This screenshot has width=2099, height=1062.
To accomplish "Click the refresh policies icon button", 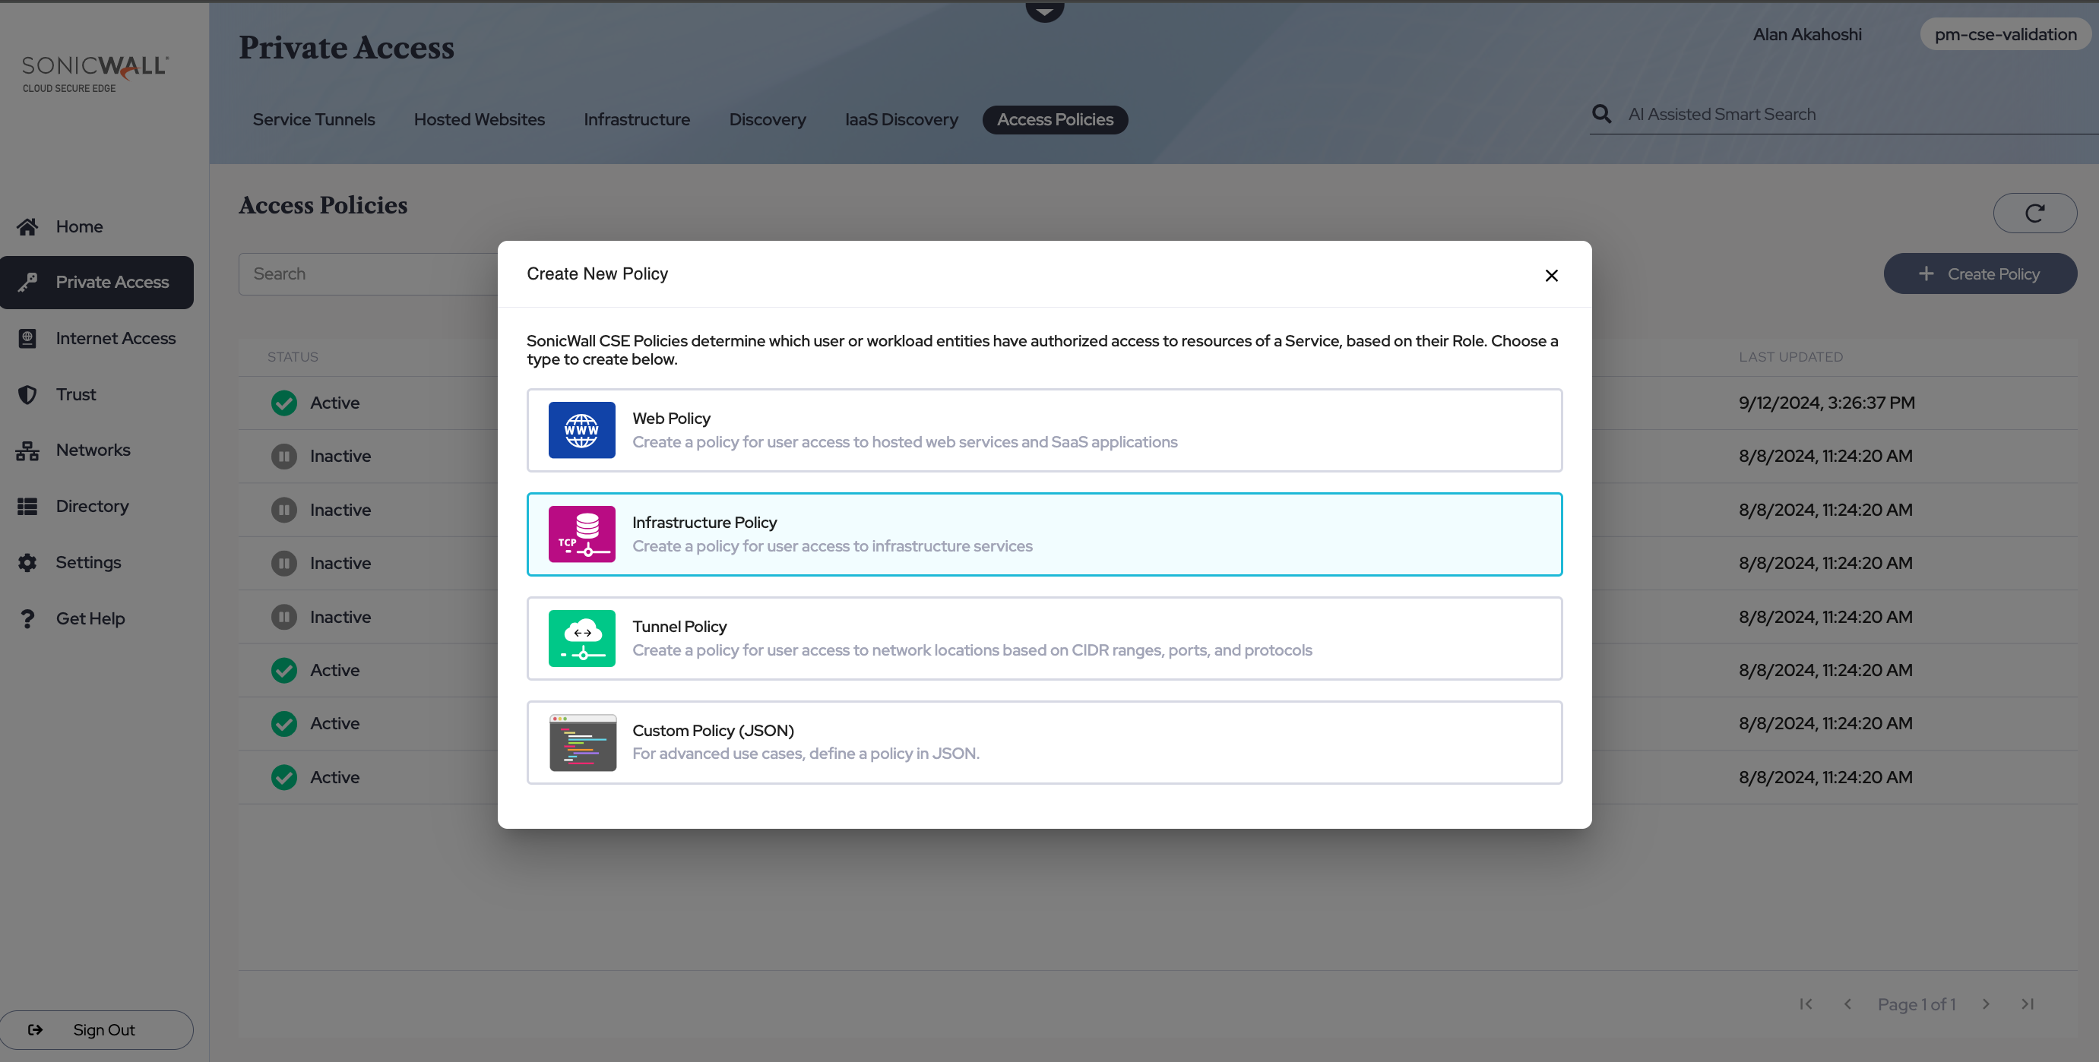I will (2034, 213).
